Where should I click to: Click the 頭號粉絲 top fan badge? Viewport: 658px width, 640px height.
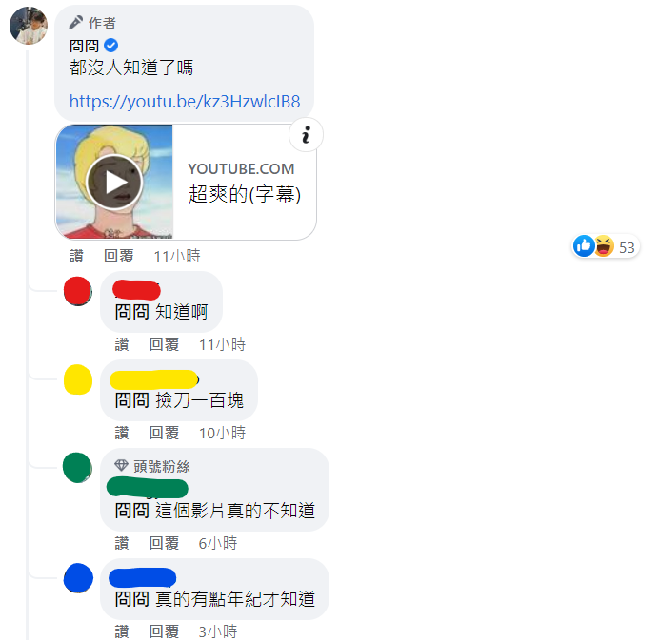tap(152, 466)
